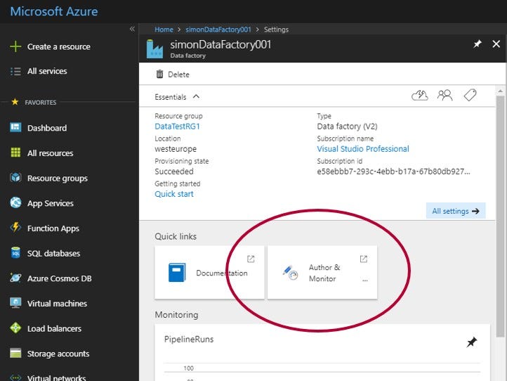Select the Function Apps lightning icon
This screenshot has width=507, height=381.
[15, 228]
